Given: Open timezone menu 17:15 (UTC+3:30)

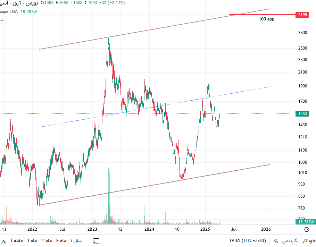Looking at the screenshot, I should tap(248, 240).
